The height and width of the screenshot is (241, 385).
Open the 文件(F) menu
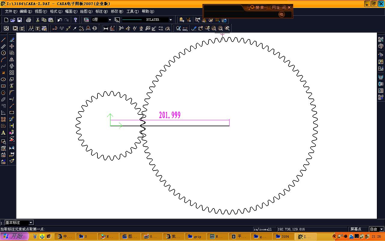[x=11, y=11]
